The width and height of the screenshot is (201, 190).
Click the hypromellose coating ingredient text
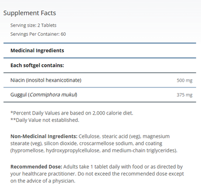point(28,150)
